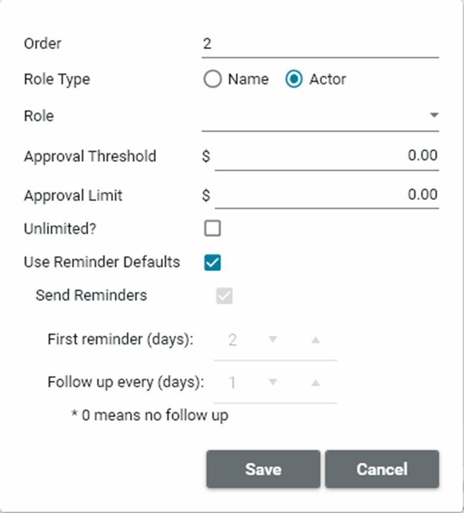Increase First reminder days with up arrow
This screenshot has width=464, height=513.
point(316,340)
